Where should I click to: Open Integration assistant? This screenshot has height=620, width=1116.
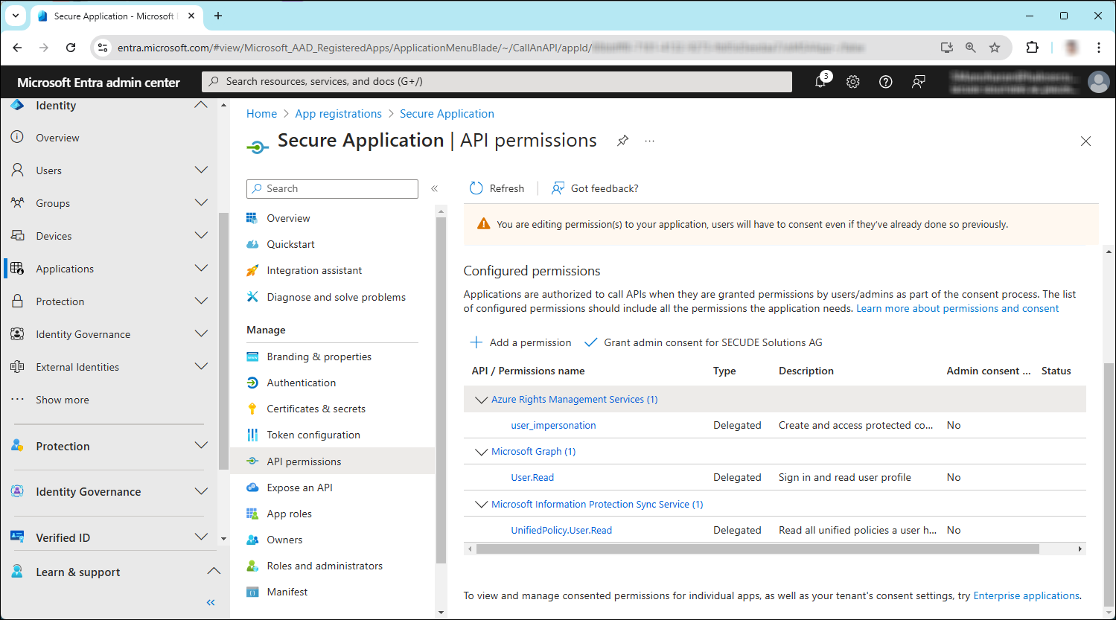(x=313, y=270)
